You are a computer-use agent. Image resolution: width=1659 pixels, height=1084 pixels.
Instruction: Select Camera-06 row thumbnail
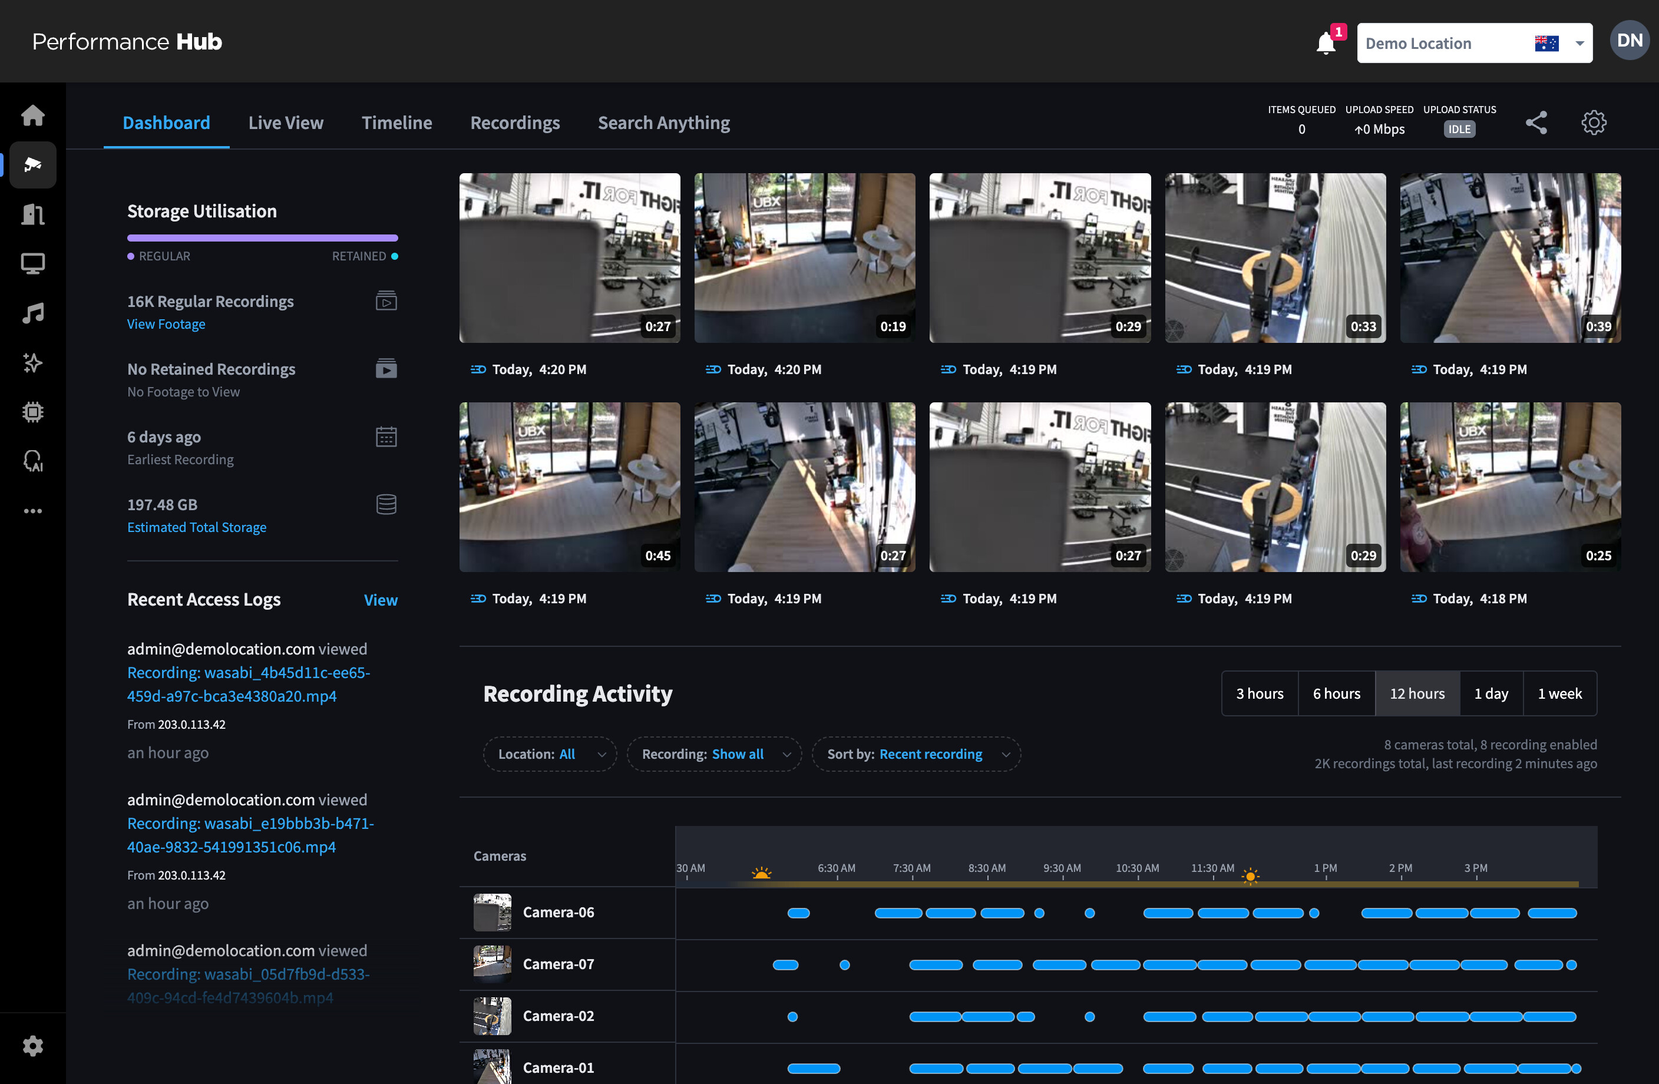(x=492, y=912)
